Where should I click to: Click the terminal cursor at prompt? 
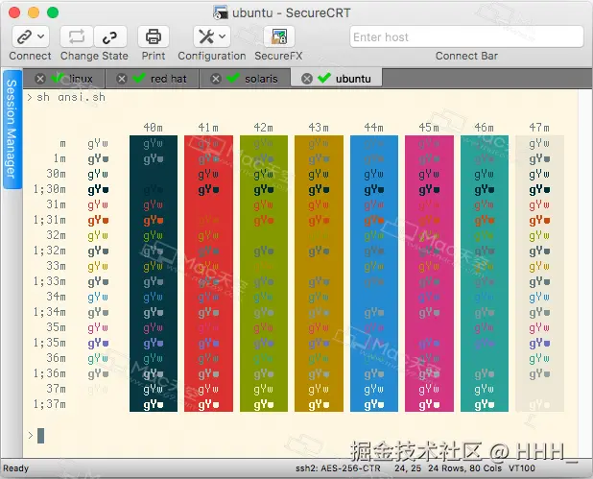tap(40, 436)
